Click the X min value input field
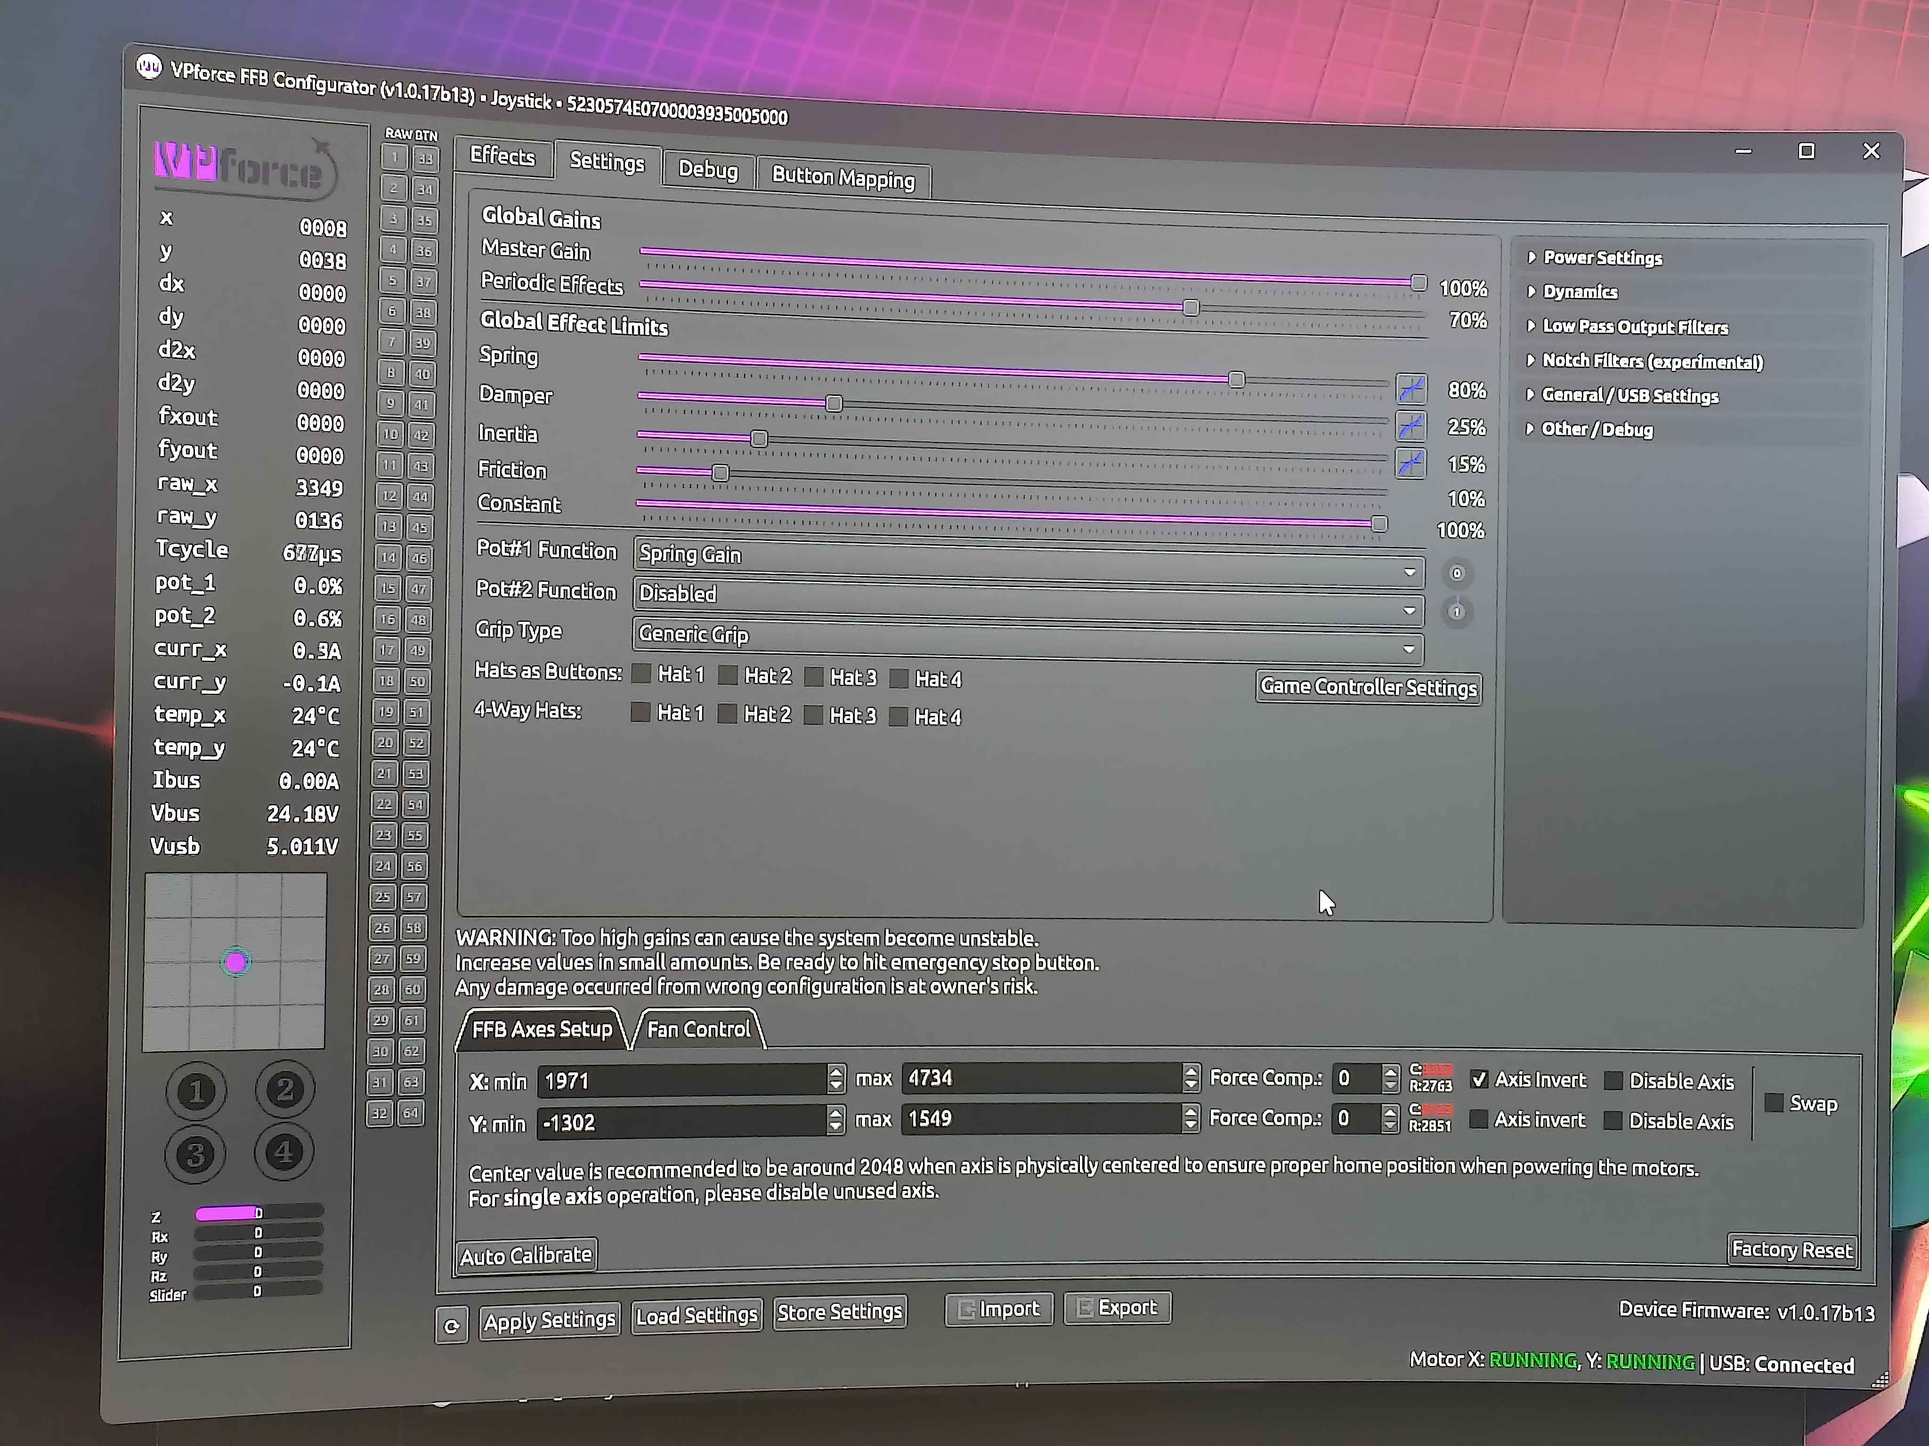The height and width of the screenshot is (1446, 1929). click(682, 1081)
